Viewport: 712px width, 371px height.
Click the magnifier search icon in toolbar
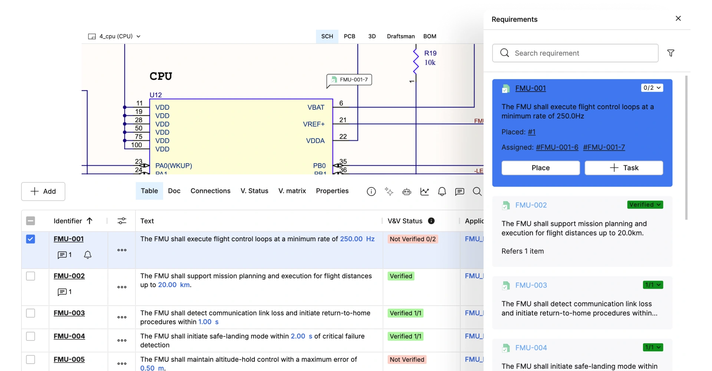[x=477, y=191]
